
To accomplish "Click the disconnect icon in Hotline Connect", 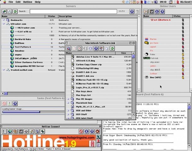I will [x=81, y=131].
